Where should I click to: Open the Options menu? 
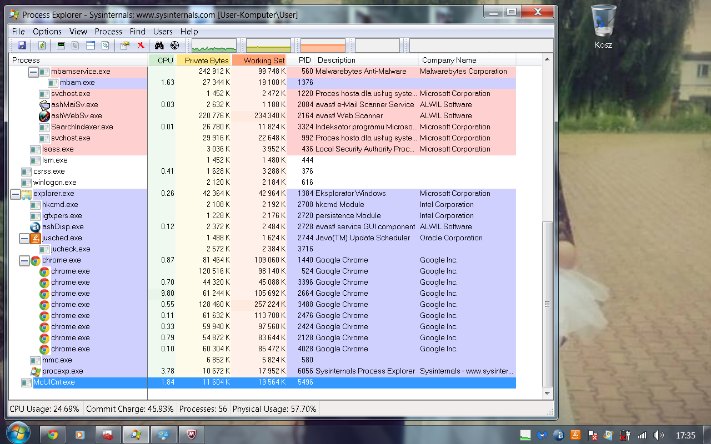coord(47,32)
